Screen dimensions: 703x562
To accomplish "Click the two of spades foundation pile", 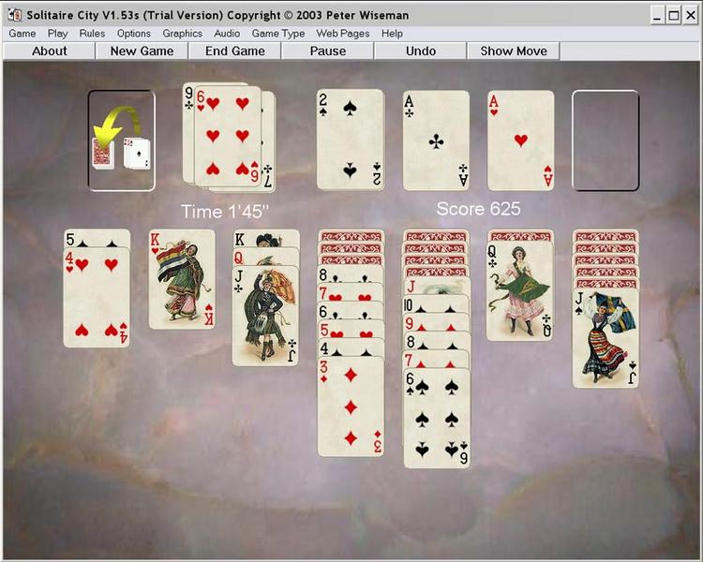I will click(351, 140).
